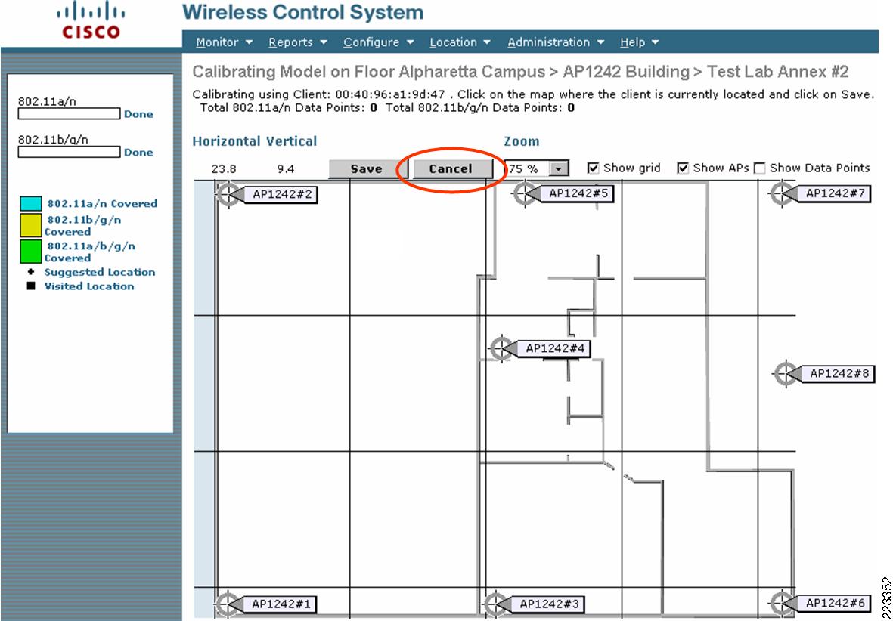Click the AP1242#5 access point marker
Image resolution: width=893 pixels, height=621 pixels.
(x=524, y=193)
